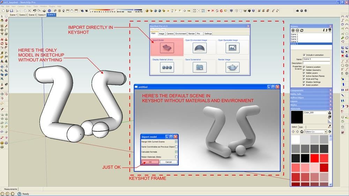Click the In Model house icon
The width and height of the screenshot is (349, 196).
coord(302,132)
